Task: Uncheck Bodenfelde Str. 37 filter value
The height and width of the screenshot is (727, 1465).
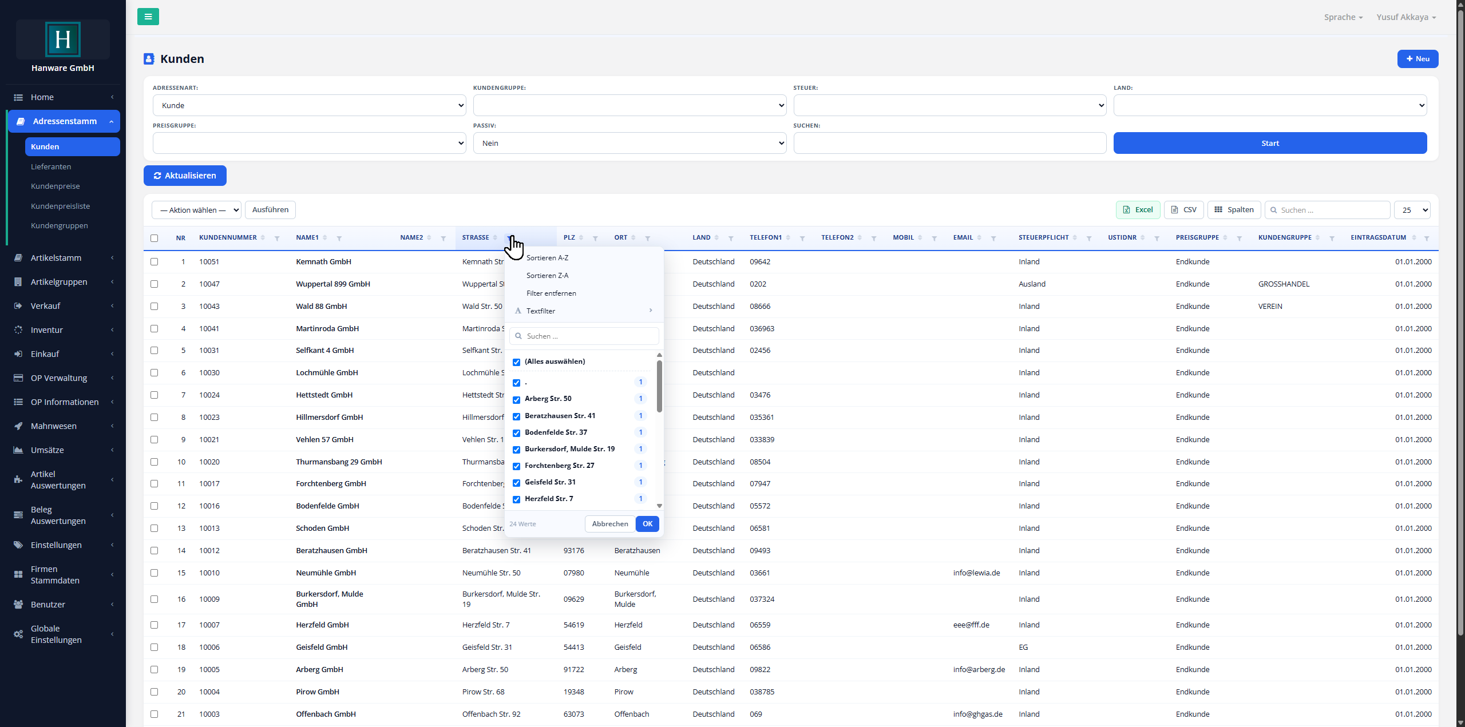Action: (516, 433)
